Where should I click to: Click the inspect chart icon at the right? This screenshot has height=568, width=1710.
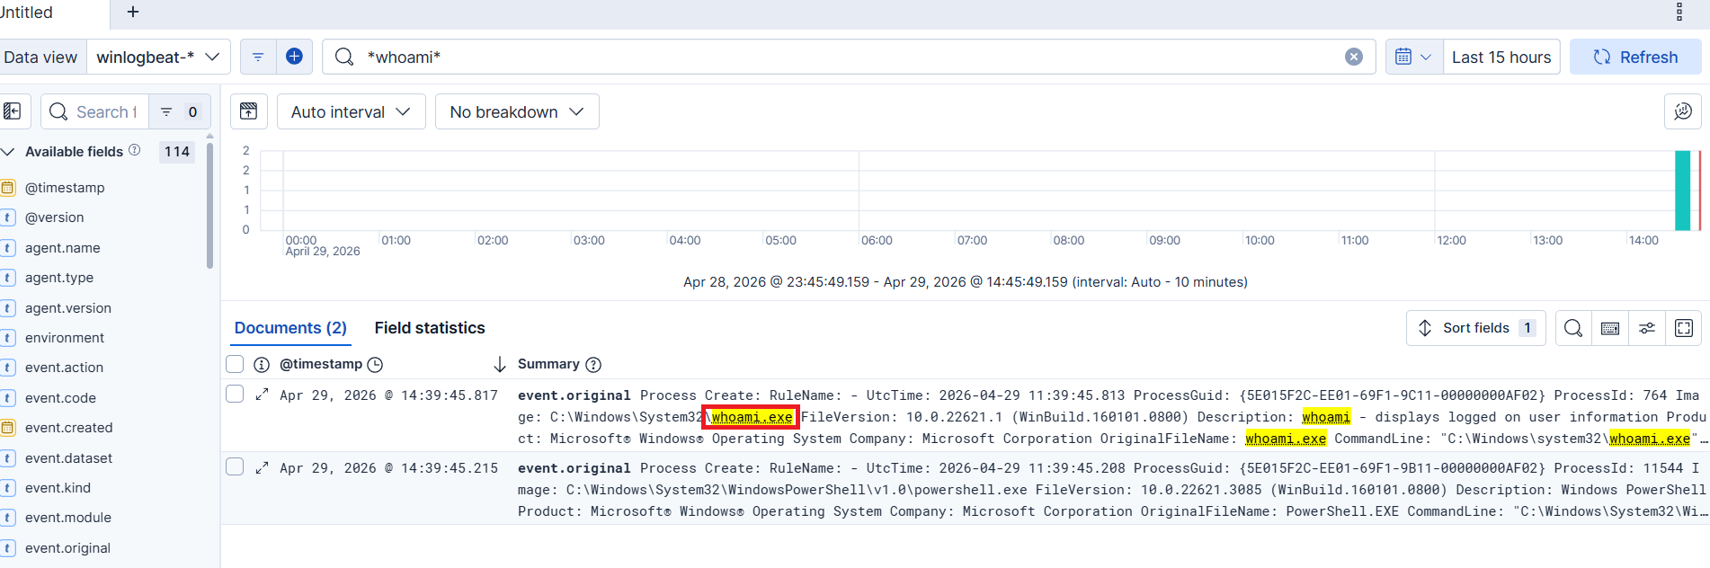coord(1682,111)
